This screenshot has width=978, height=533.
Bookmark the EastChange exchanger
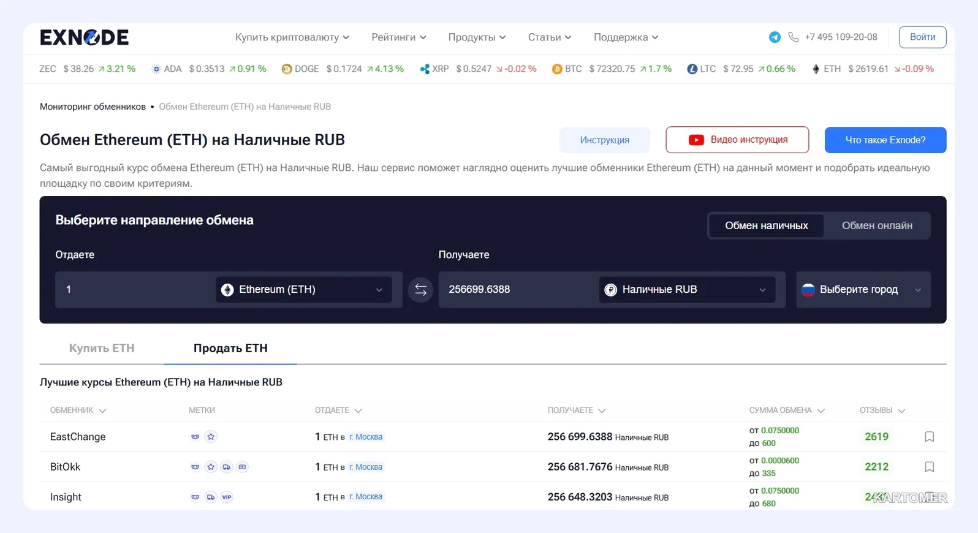[x=929, y=437]
